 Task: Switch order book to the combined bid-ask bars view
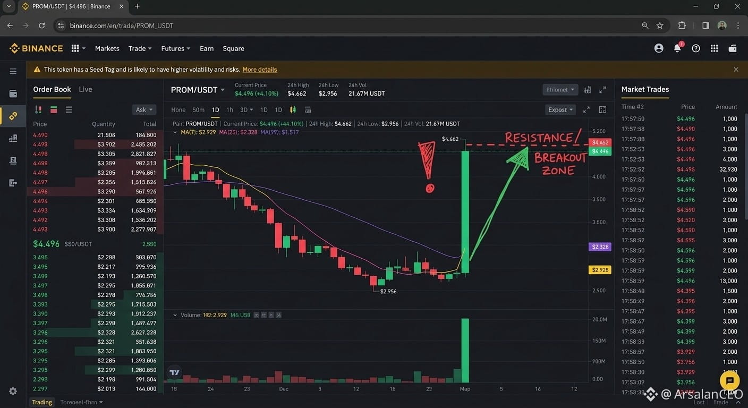38,110
